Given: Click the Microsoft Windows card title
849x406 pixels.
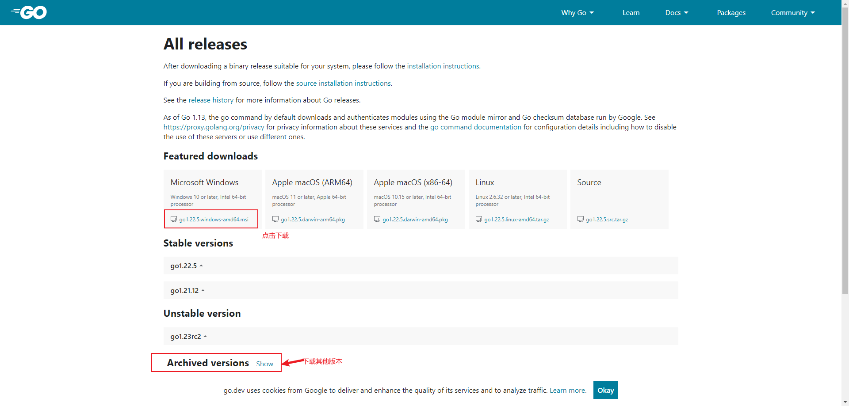Looking at the screenshot, I should (204, 182).
